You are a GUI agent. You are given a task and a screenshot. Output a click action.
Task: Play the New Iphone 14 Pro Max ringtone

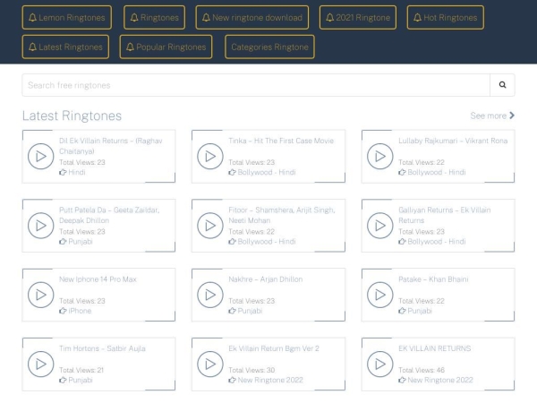tap(39, 295)
